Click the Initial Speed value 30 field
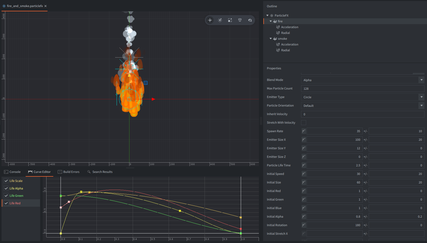 335,174
